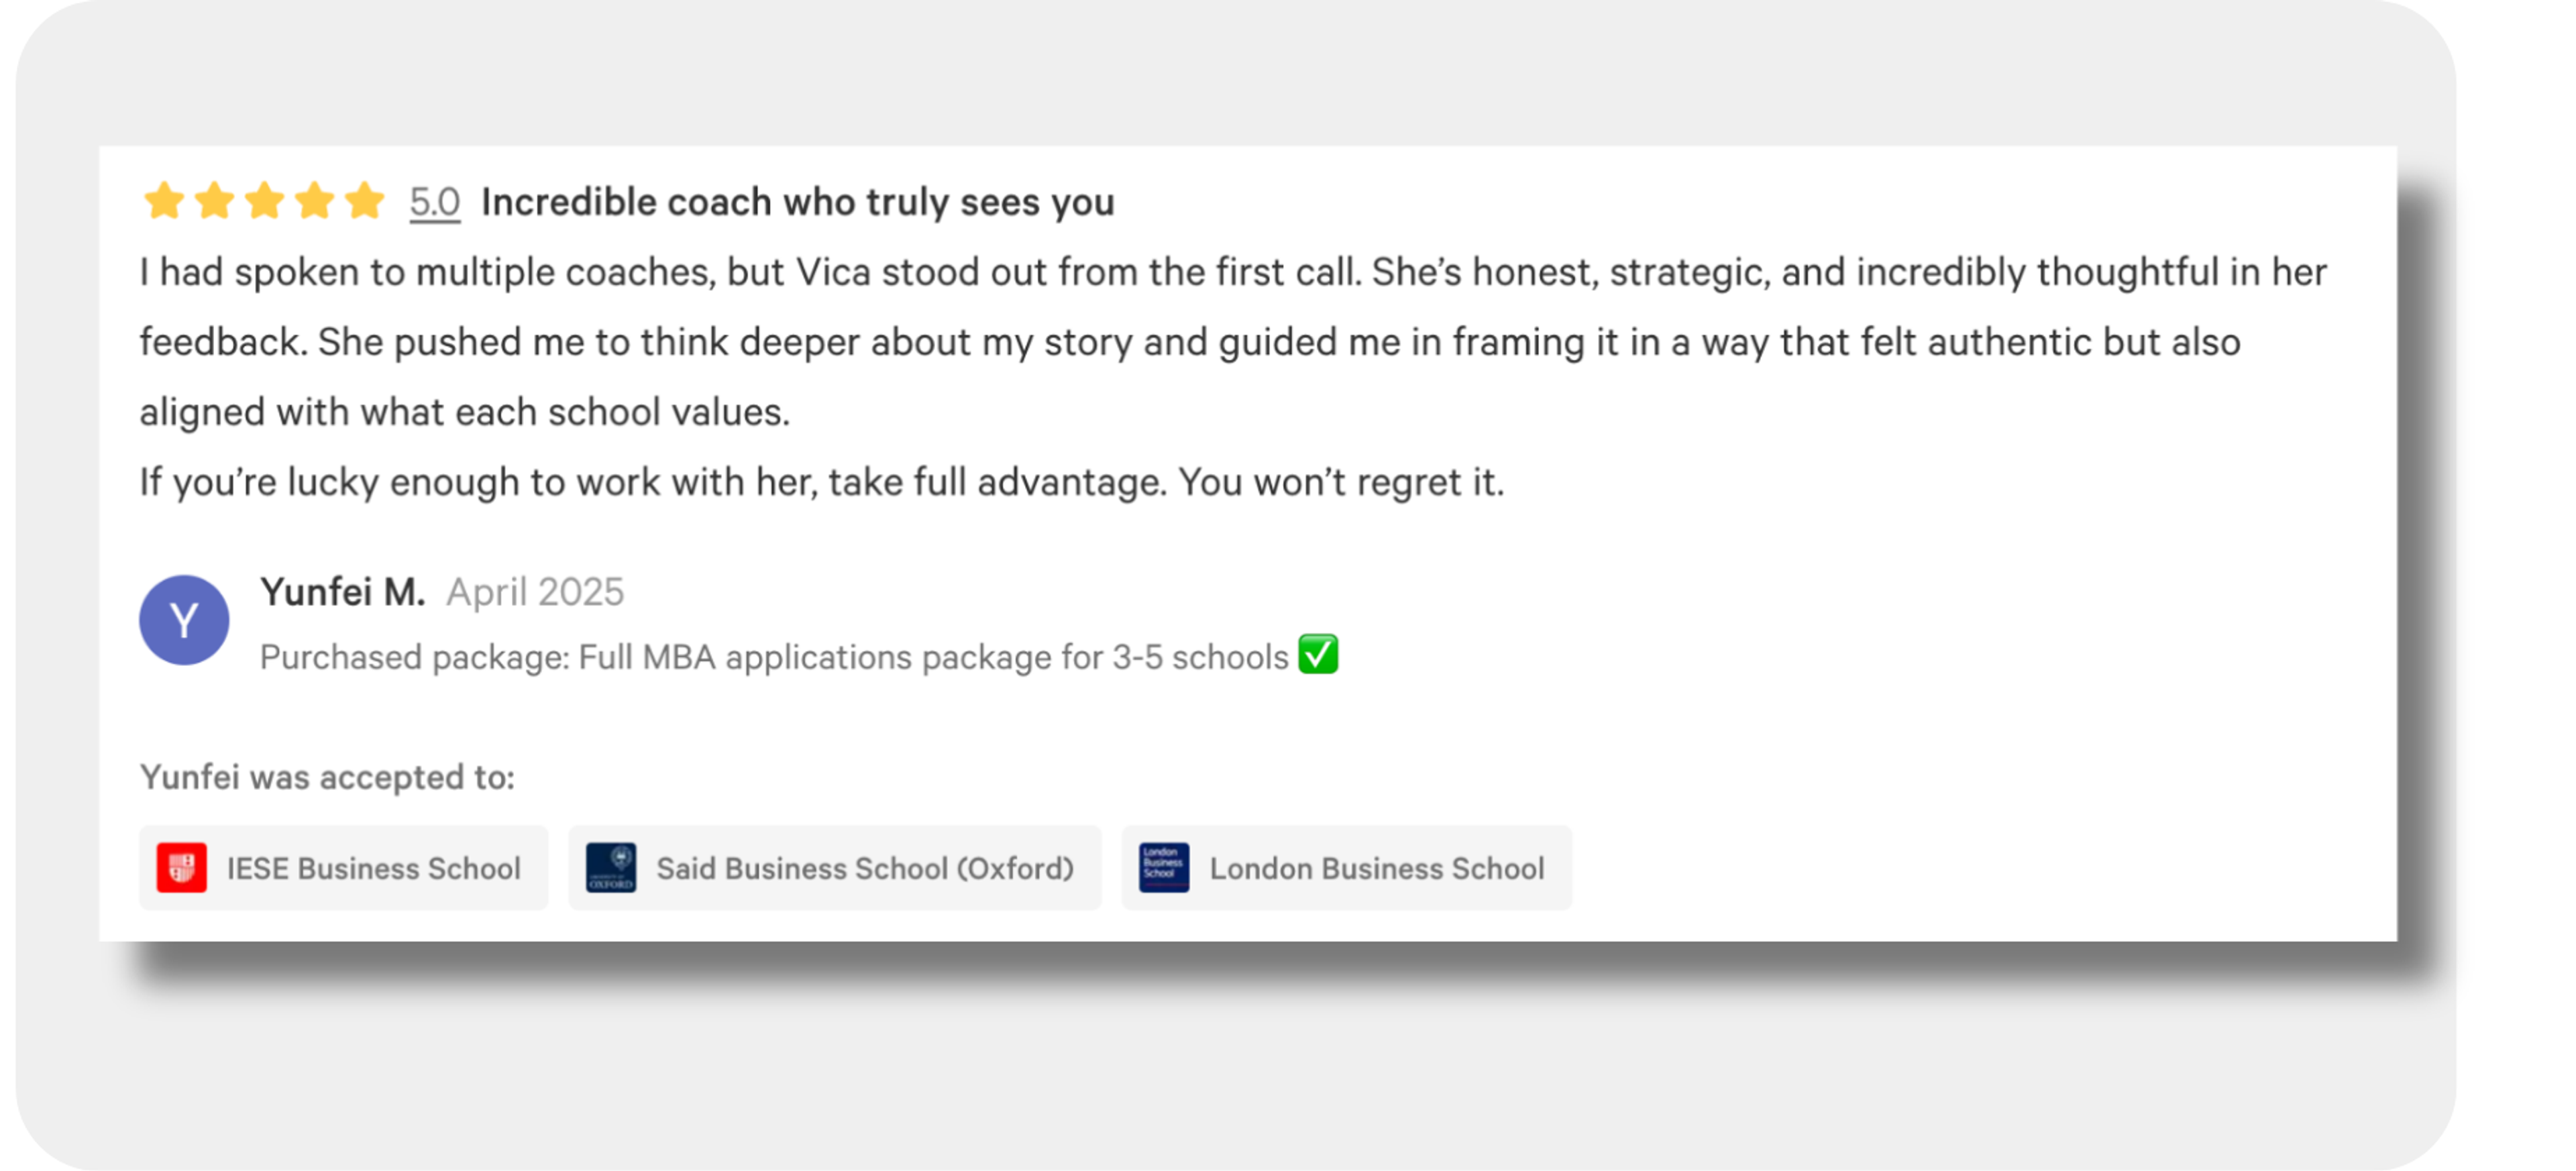
Task: Open the underlined 5.0 rating link
Action: 434,203
